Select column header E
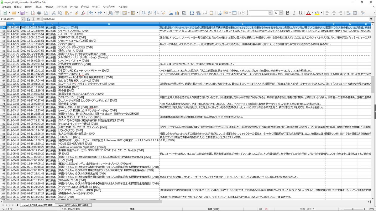The height and width of the screenshot is (211, 376). 243,24
